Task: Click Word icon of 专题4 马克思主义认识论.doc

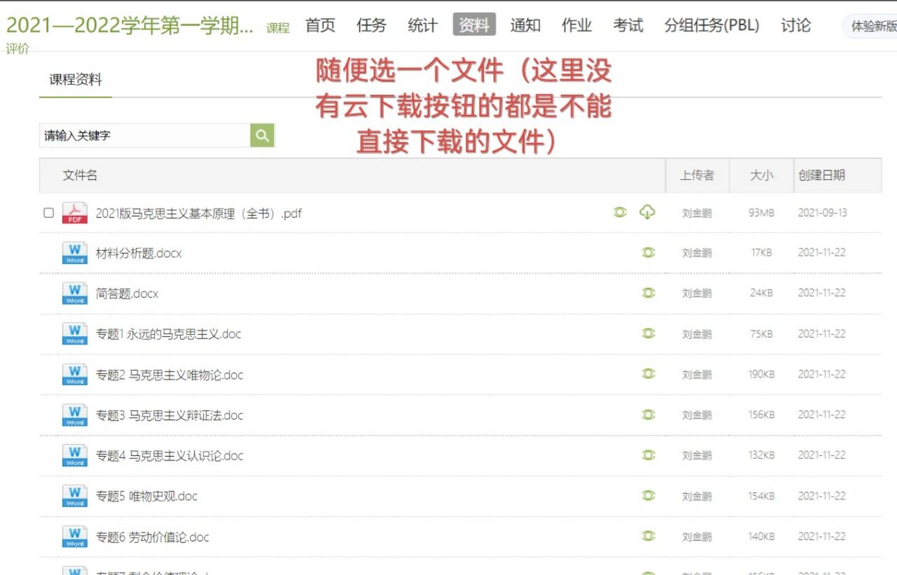Action: [x=75, y=456]
